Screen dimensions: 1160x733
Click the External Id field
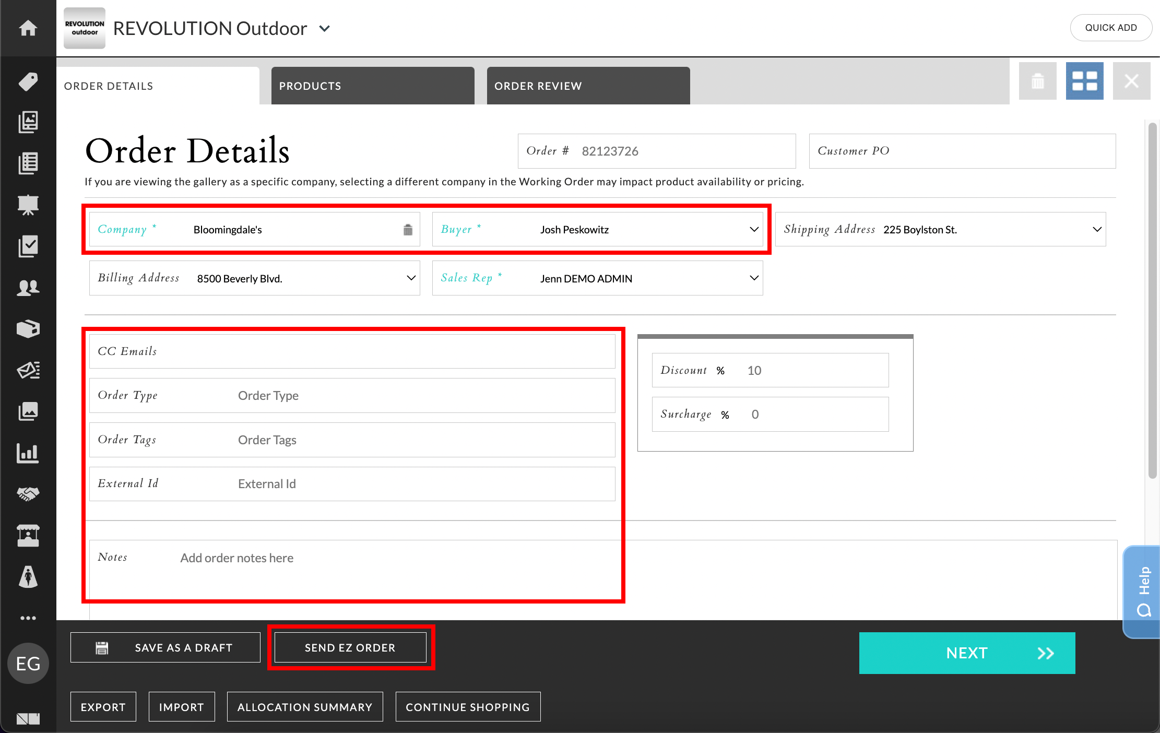pos(352,484)
